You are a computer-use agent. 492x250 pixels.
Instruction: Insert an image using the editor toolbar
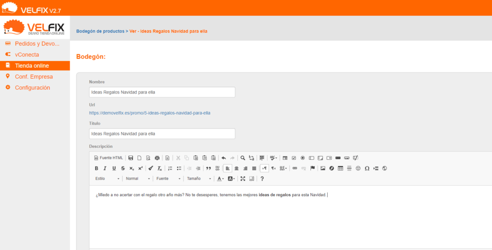pyautogui.click(x=323, y=168)
